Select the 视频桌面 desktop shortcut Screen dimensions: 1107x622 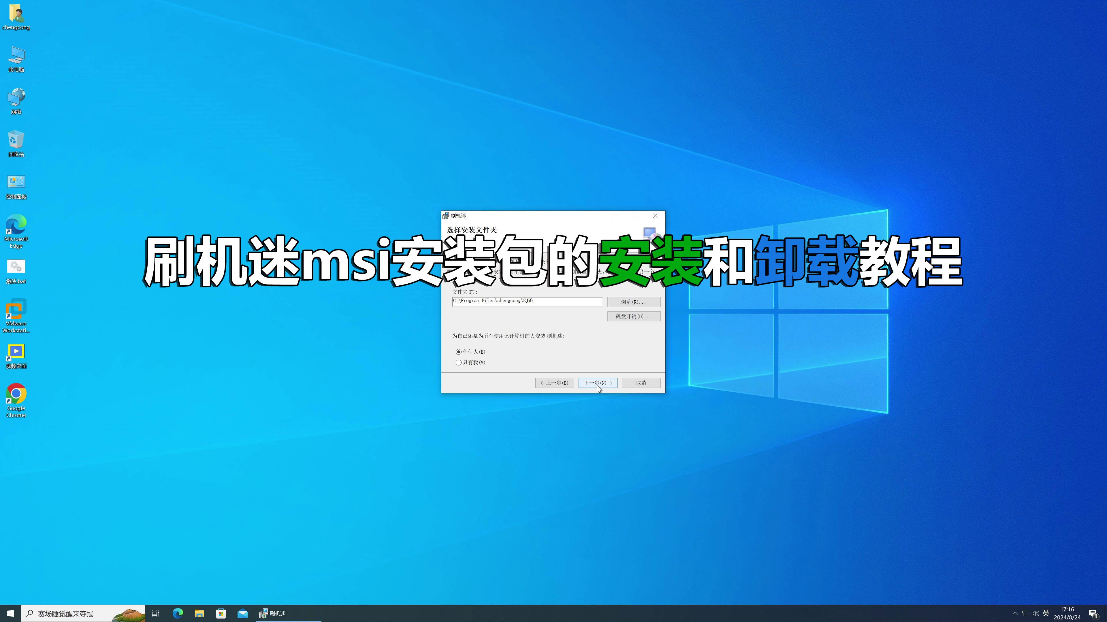click(16, 356)
